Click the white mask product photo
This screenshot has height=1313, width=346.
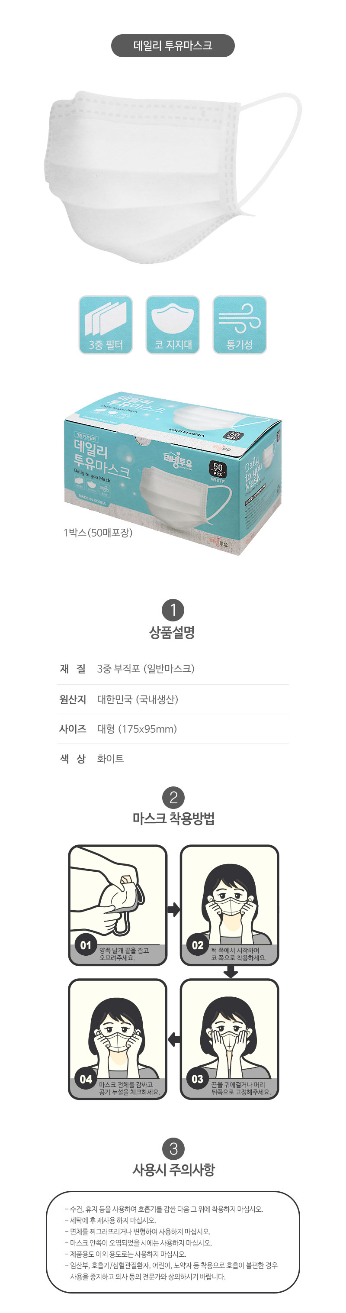173,176
